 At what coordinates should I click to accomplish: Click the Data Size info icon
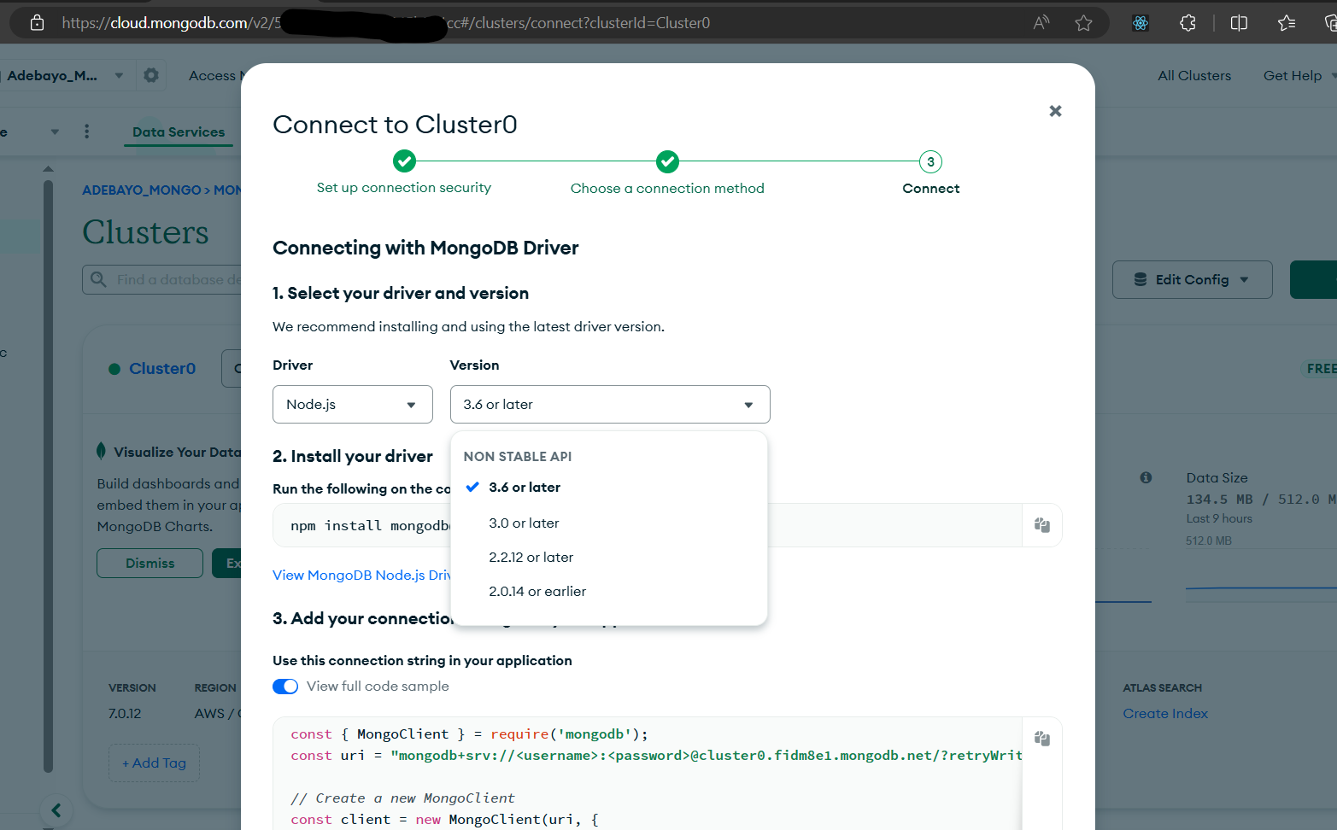[x=1146, y=478]
